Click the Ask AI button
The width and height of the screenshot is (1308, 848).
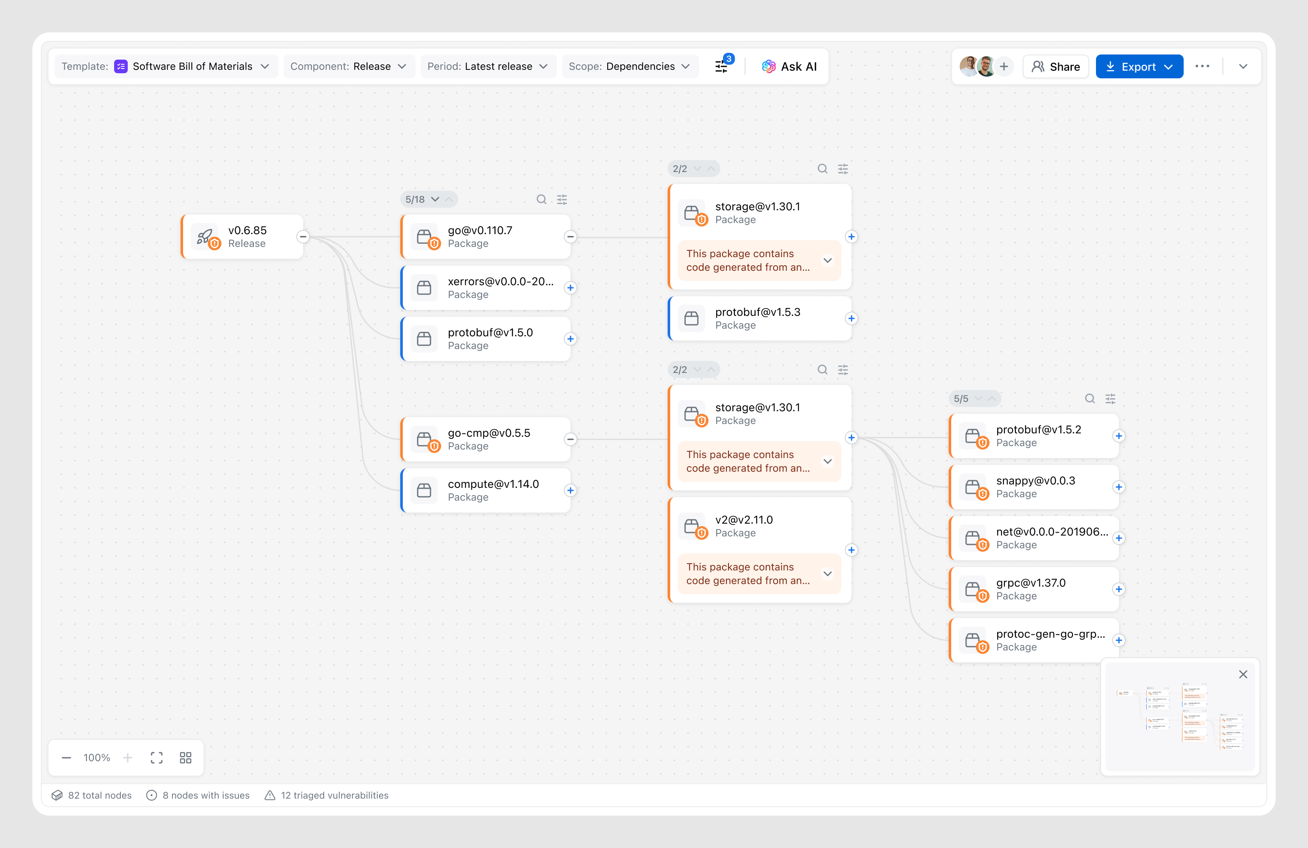pos(789,66)
